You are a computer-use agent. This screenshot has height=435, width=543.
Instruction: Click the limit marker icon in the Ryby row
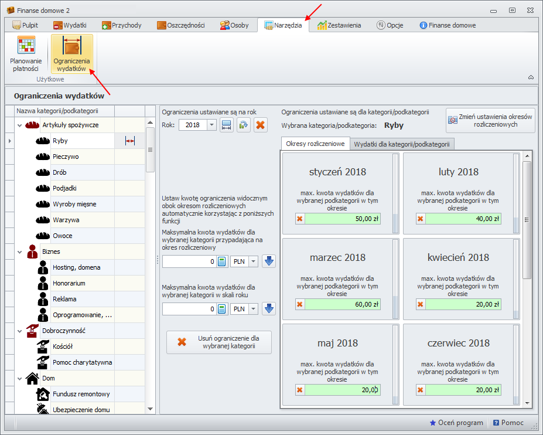(129, 141)
